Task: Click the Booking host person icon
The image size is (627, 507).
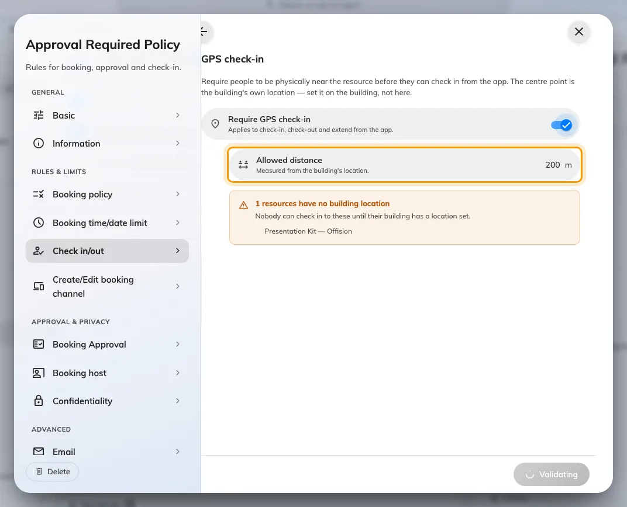Action: coord(39,373)
